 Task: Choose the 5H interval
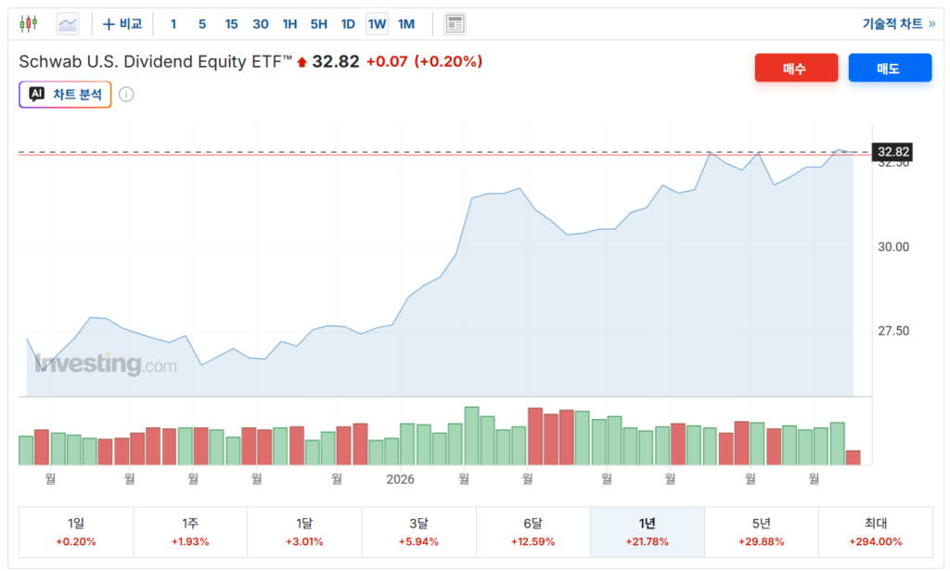click(x=319, y=24)
